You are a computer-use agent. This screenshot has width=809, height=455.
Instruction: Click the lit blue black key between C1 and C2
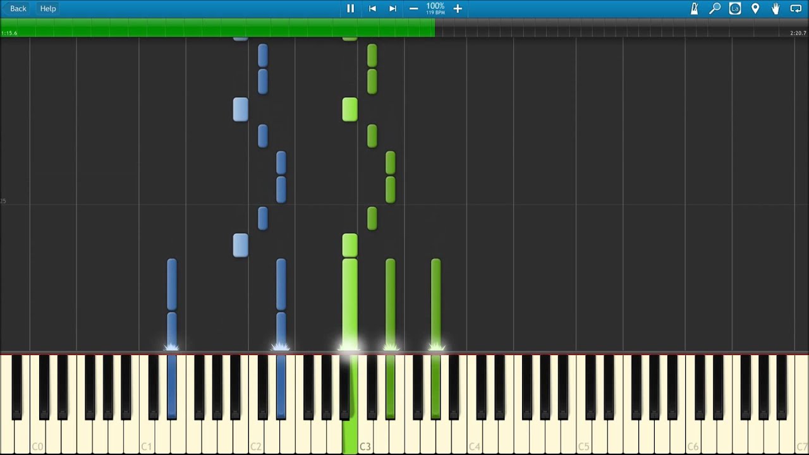click(172, 385)
